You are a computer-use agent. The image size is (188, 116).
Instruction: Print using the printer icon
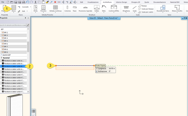pyautogui.click(x=24, y=2)
